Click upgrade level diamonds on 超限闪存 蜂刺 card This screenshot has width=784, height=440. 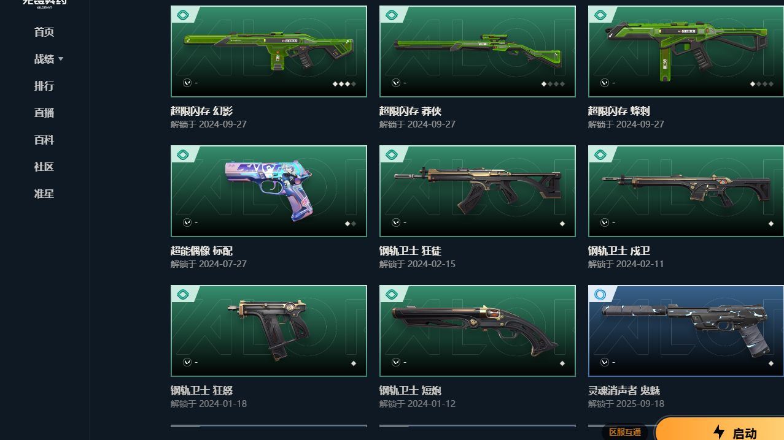761,84
